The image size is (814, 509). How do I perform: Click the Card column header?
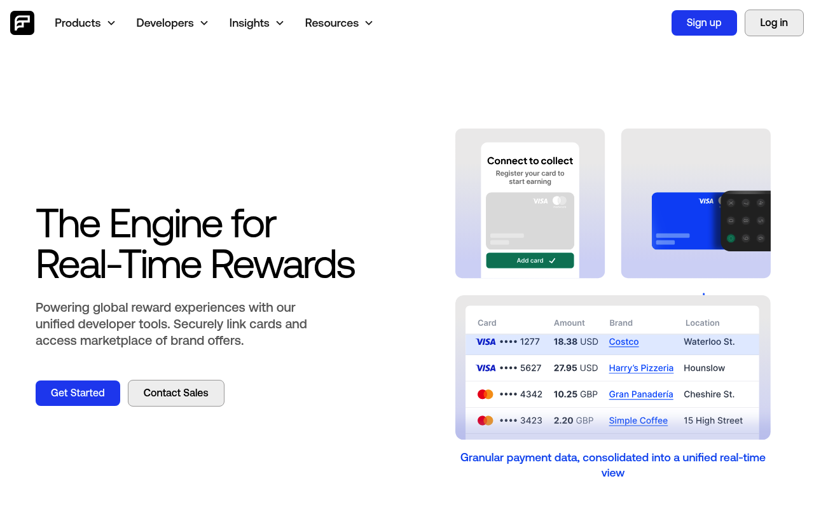[487, 323]
